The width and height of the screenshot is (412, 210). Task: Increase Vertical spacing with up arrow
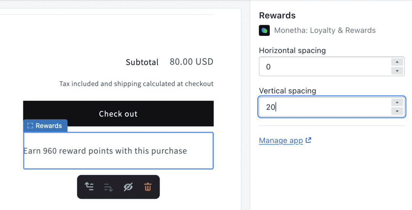click(397, 102)
